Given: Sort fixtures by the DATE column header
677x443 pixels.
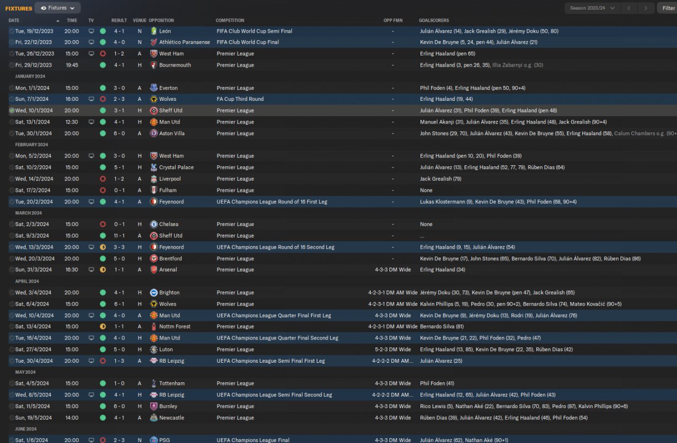Looking at the screenshot, I should [x=14, y=21].
